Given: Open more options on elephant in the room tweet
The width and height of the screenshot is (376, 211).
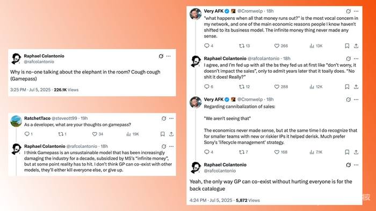Looking at the screenshot, I should click(169, 56).
